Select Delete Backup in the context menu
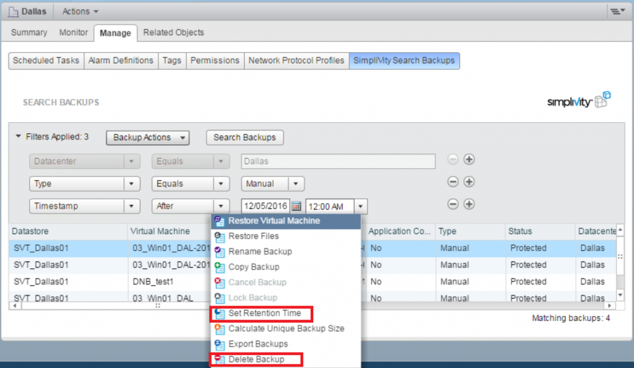 [256, 359]
